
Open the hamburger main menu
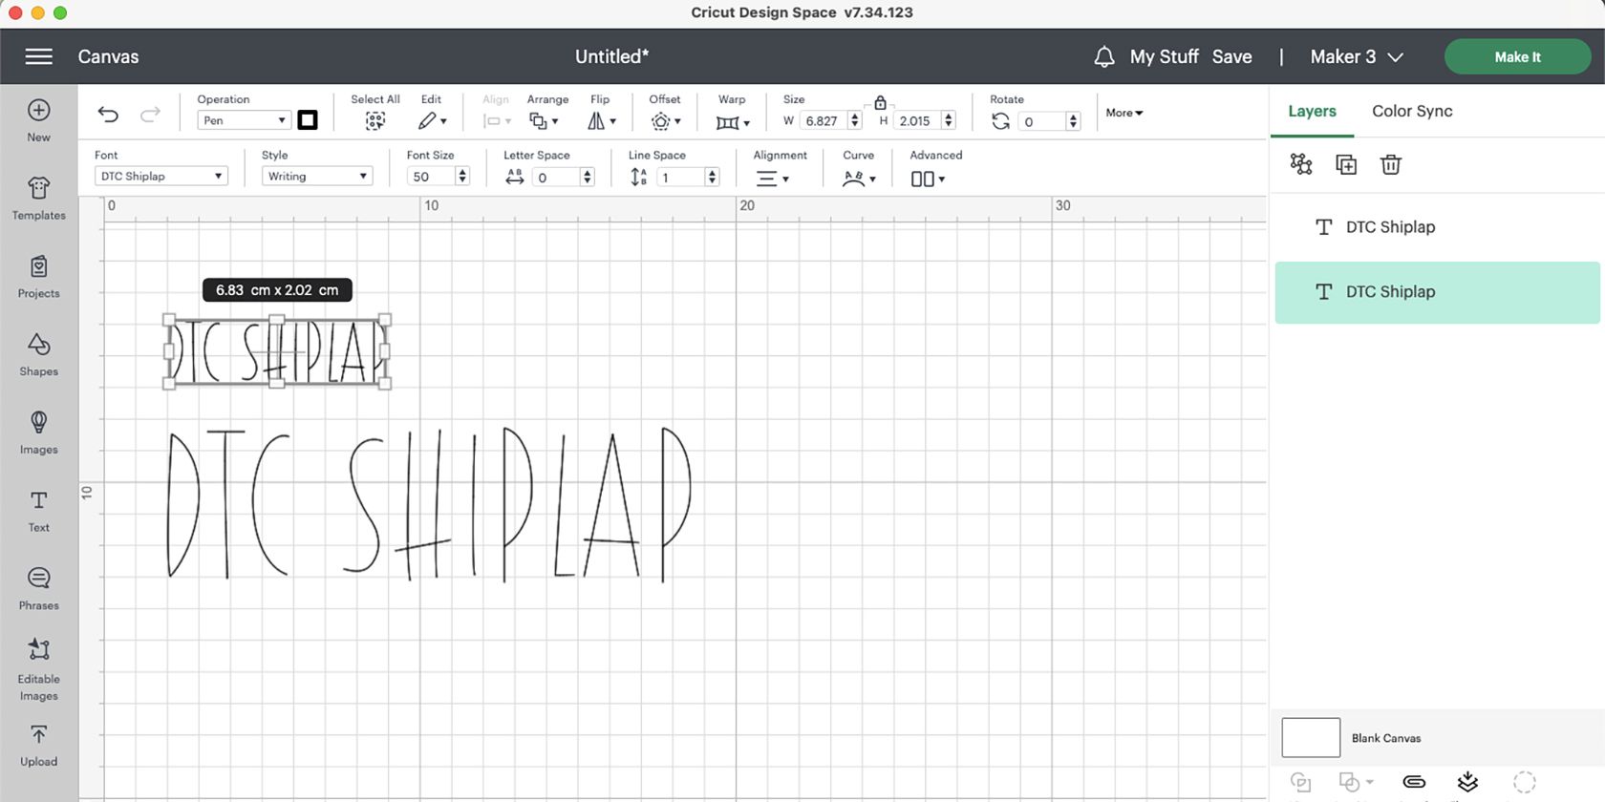39,57
